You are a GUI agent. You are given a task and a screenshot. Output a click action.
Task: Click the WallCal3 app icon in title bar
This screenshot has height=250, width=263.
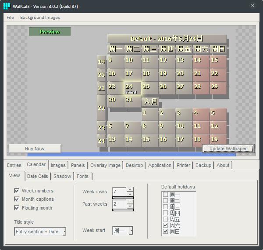tap(7, 7)
